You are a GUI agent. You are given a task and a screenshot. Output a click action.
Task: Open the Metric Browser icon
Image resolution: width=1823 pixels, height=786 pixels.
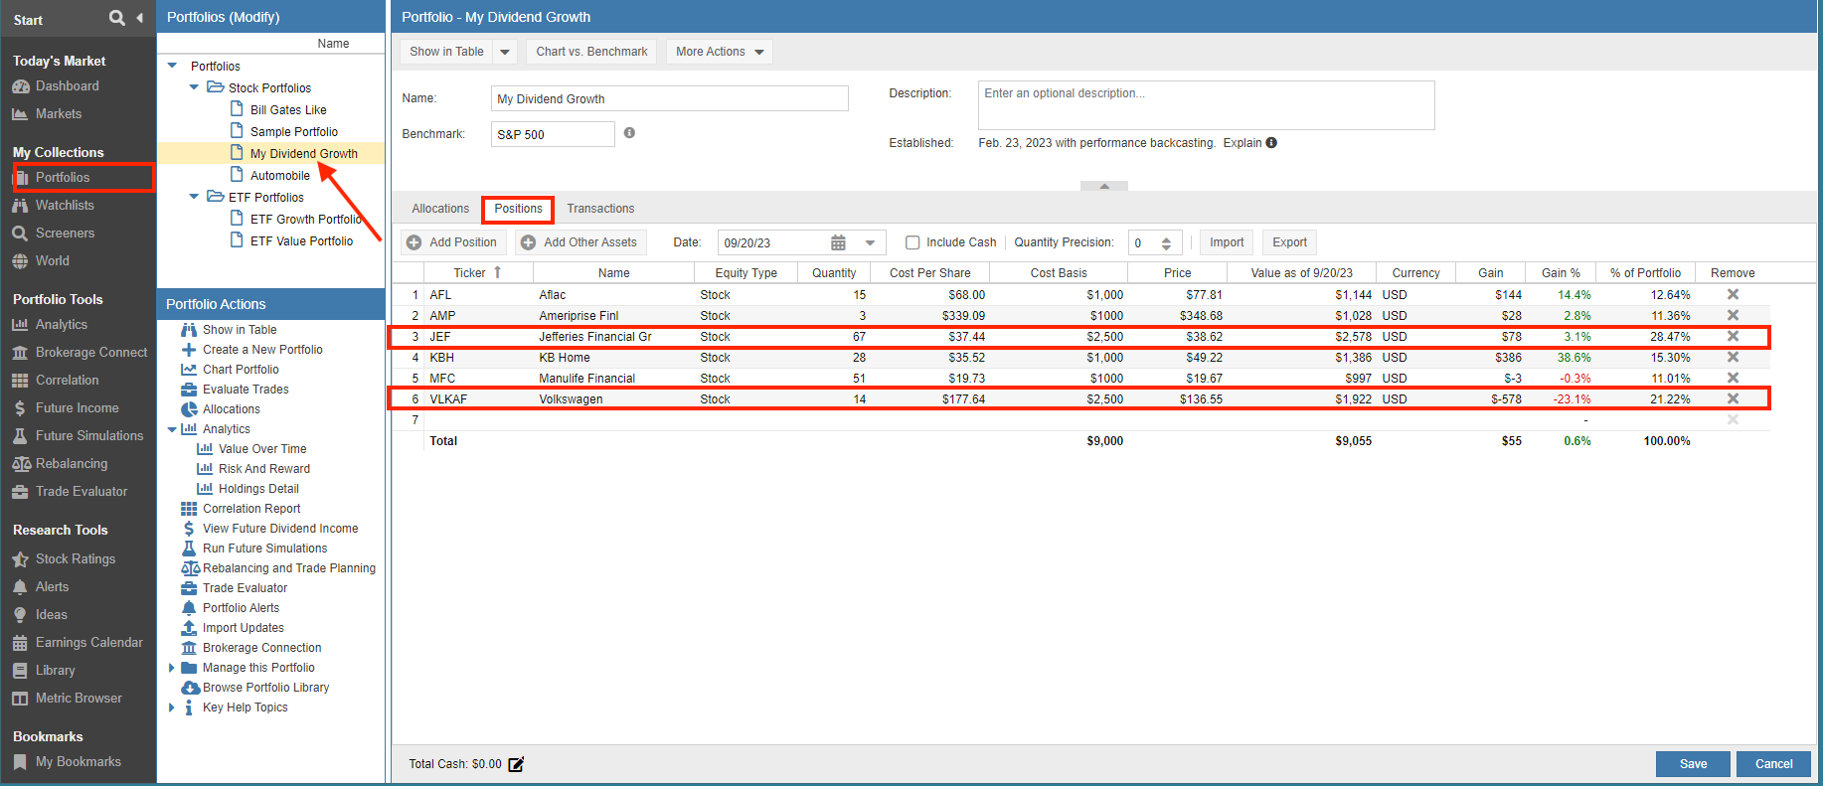pyautogui.click(x=20, y=699)
